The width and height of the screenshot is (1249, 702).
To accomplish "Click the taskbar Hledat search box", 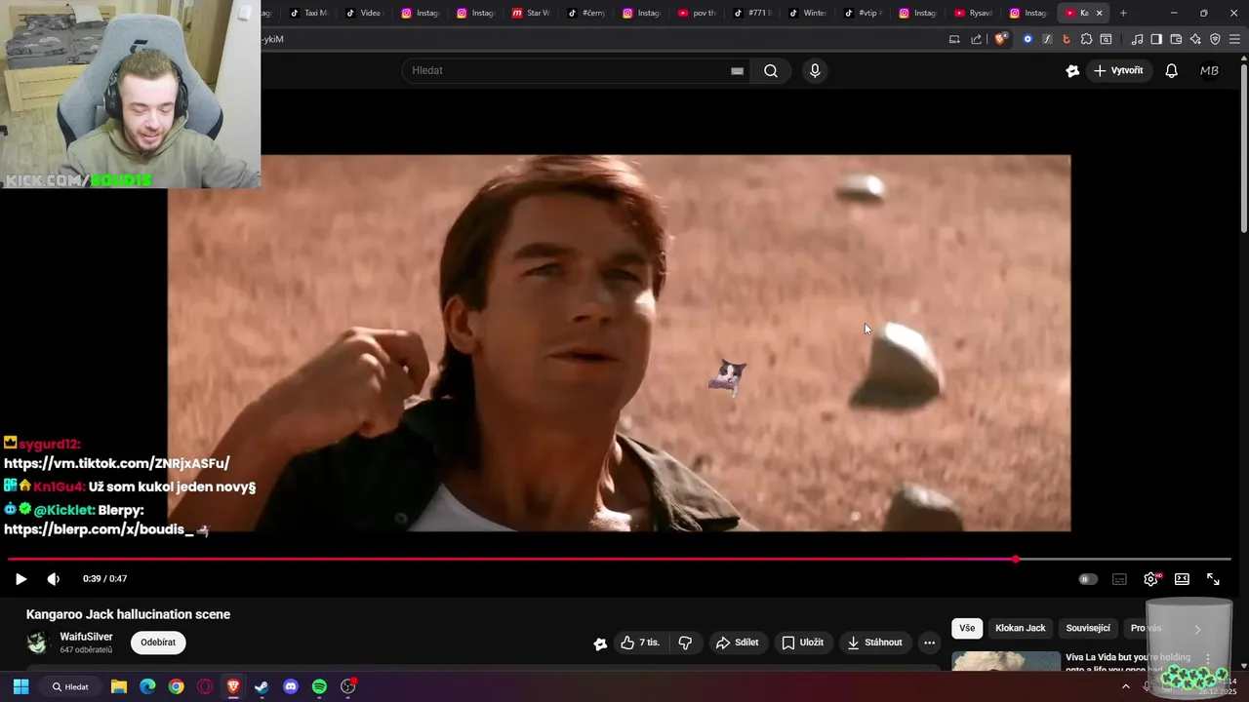I will pos(71,686).
